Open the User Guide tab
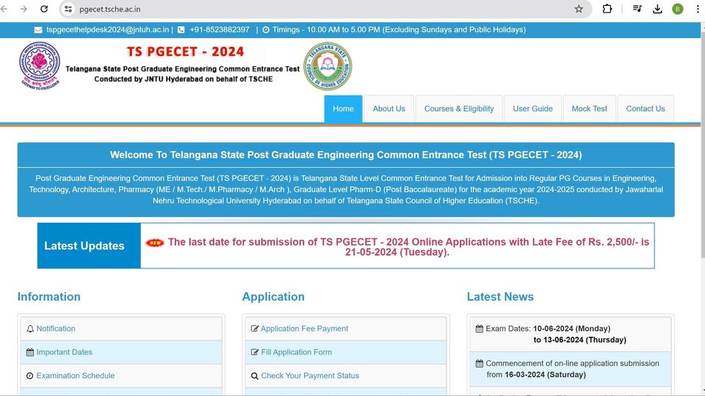The image size is (705, 396). point(533,109)
